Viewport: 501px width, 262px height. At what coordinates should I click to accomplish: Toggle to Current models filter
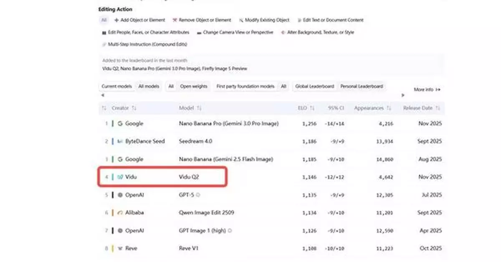[x=116, y=87]
